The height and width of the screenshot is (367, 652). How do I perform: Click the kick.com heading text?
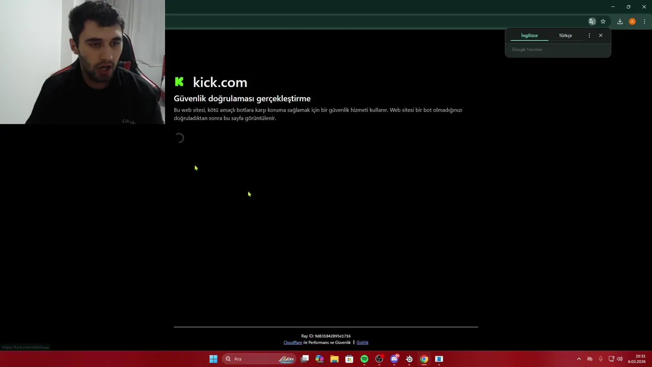pos(220,82)
